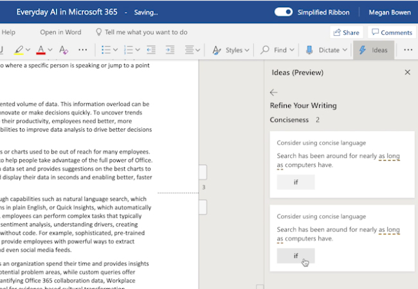Viewport: 418px width, 289px height.
Task: Expand the alignment dropdown arrow
Action: (198, 49)
